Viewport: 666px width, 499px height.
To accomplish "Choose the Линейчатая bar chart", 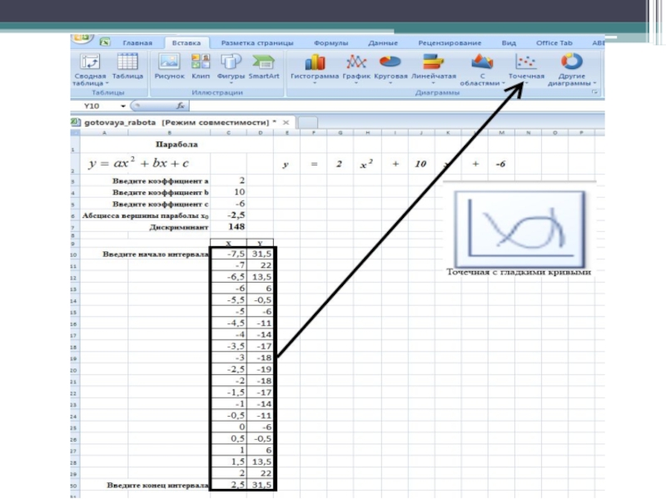I will click(x=433, y=67).
